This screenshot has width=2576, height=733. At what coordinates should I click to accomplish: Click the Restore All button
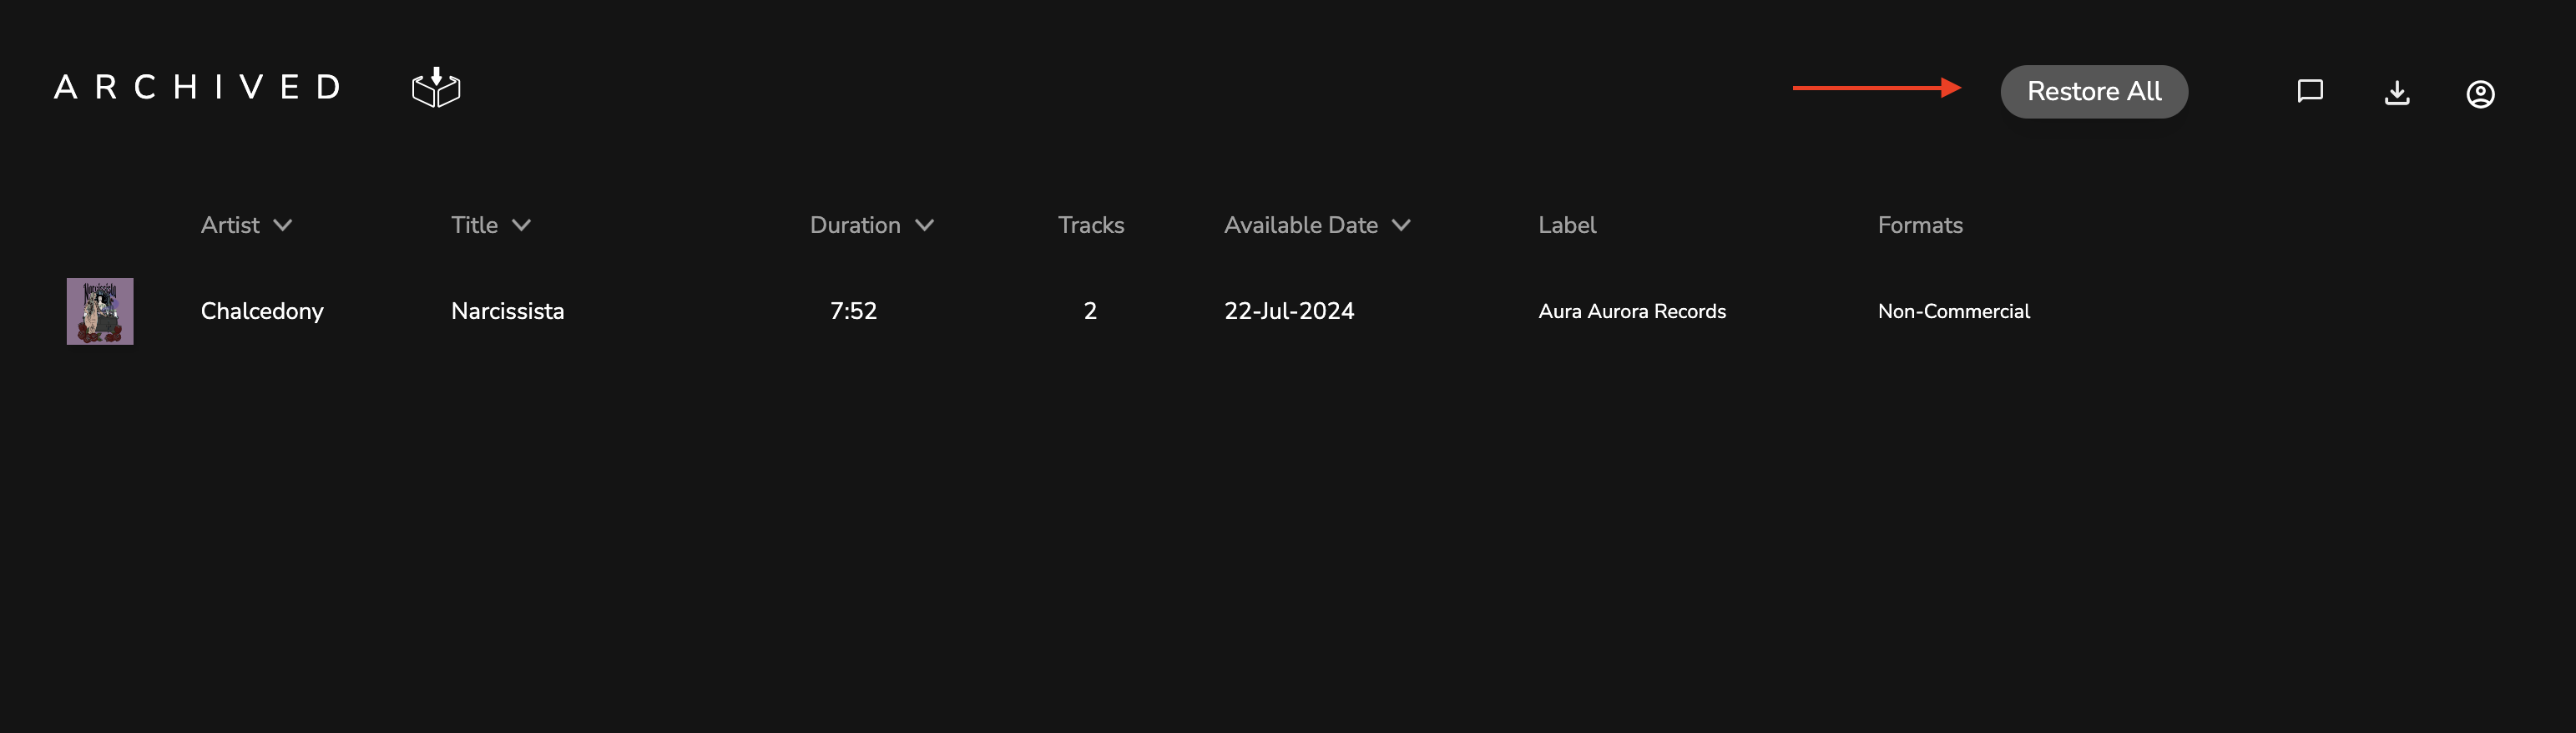(x=2094, y=92)
